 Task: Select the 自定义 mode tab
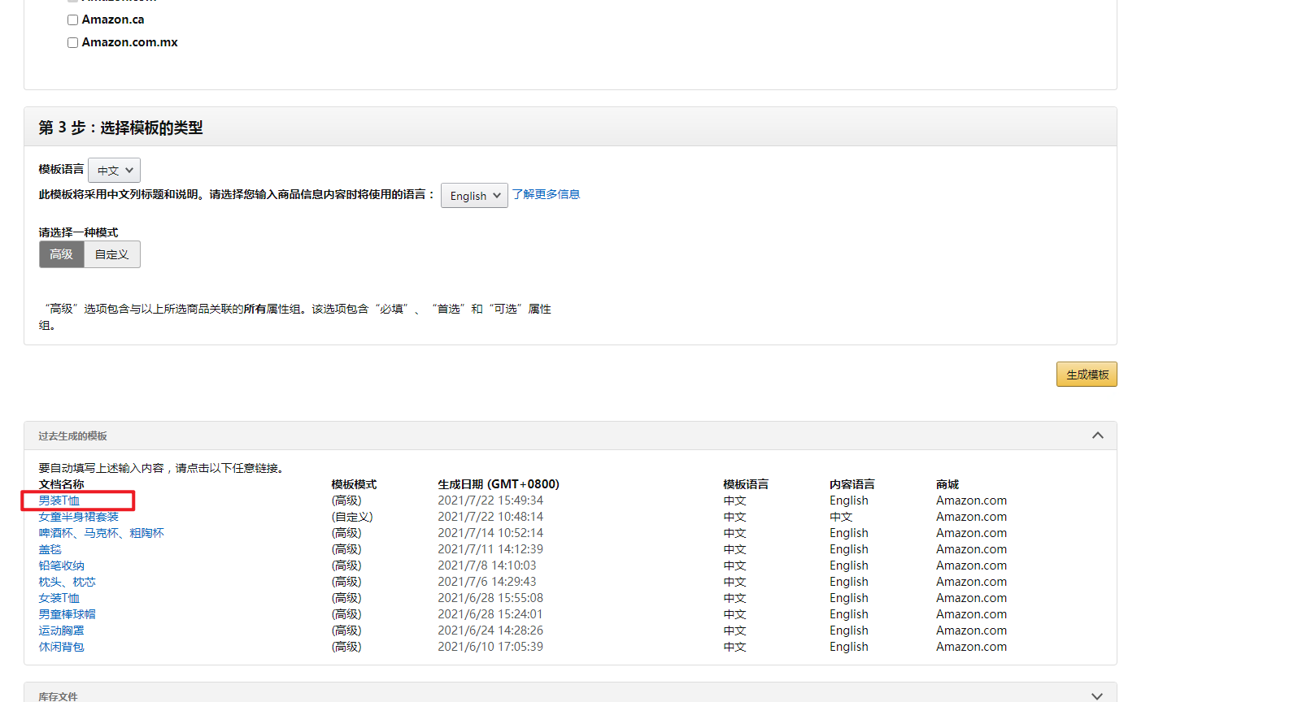[x=111, y=254]
